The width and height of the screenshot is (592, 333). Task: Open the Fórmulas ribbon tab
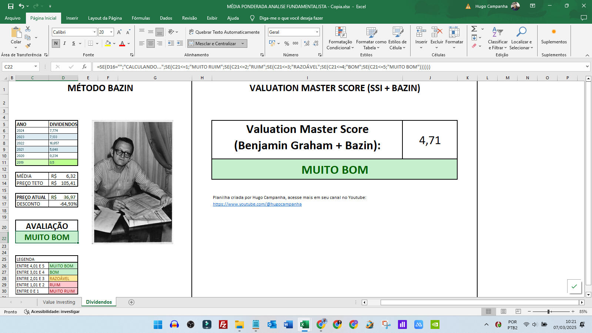pyautogui.click(x=141, y=18)
